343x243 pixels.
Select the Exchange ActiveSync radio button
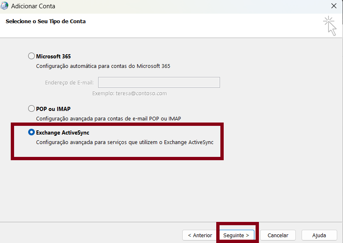coord(31,132)
